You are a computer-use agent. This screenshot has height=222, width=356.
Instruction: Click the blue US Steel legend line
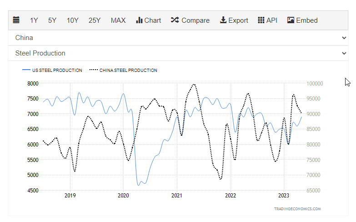pos(26,71)
